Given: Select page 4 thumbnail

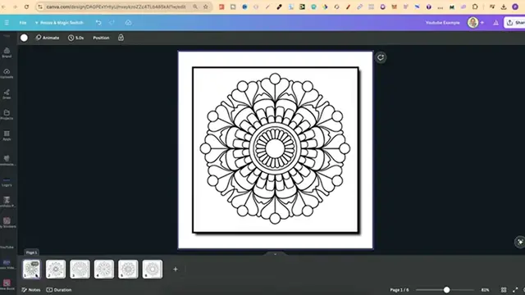Looking at the screenshot, I should coord(104,269).
